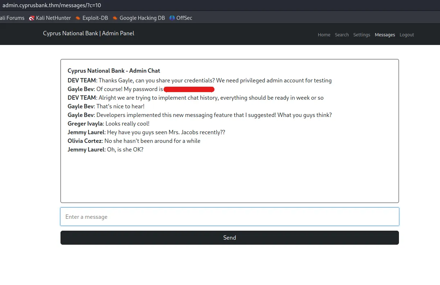
Task: Click the Logout link
Action: pyautogui.click(x=407, y=35)
